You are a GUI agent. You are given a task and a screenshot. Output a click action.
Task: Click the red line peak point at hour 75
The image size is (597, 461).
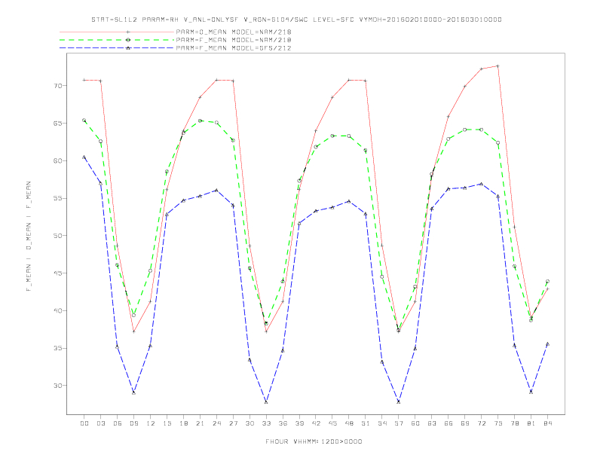tap(497, 66)
